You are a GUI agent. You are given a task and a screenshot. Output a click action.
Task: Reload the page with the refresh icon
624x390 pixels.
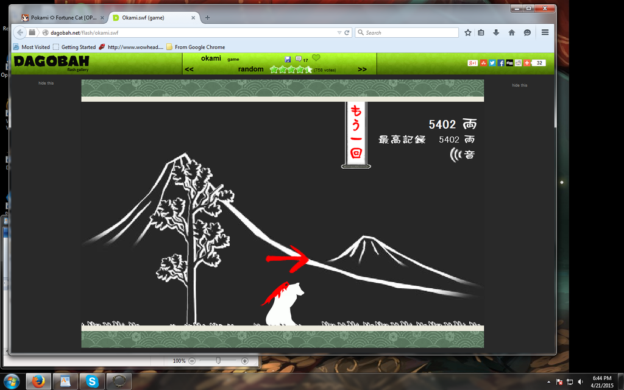coord(347,33)
